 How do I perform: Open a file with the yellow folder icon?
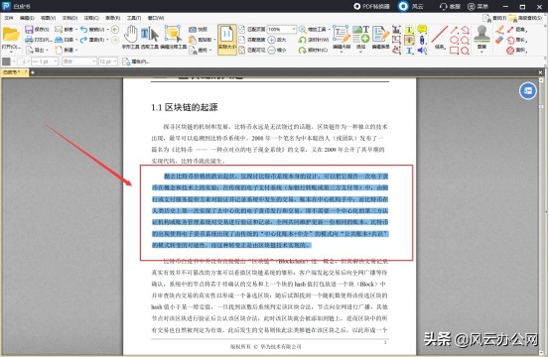coord(11,35)
